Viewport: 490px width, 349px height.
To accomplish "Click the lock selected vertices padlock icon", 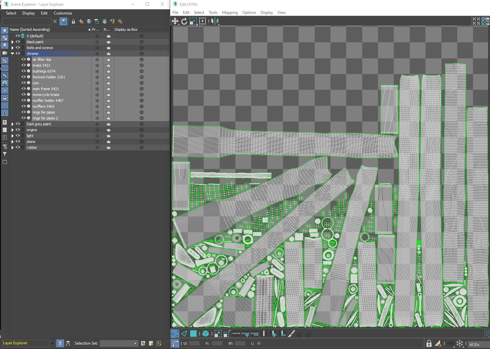I will 429,344.
